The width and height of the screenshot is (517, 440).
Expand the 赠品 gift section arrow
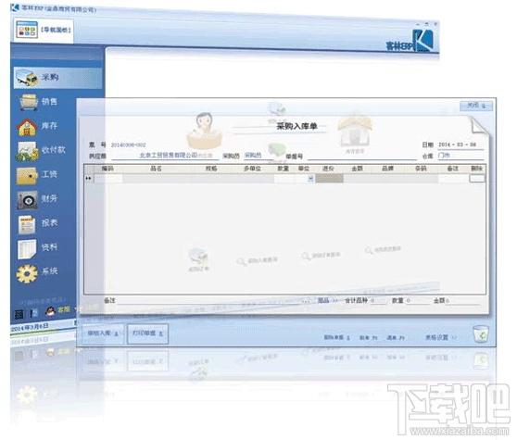point(334,300)
